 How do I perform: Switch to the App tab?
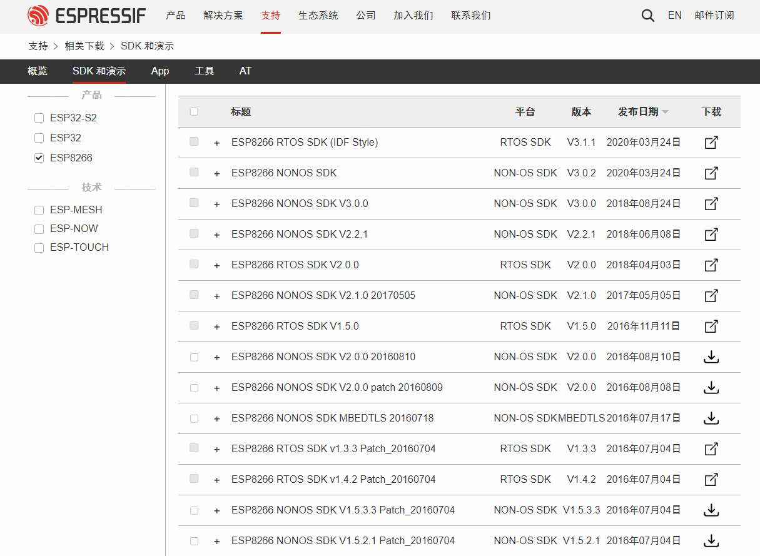160,71
